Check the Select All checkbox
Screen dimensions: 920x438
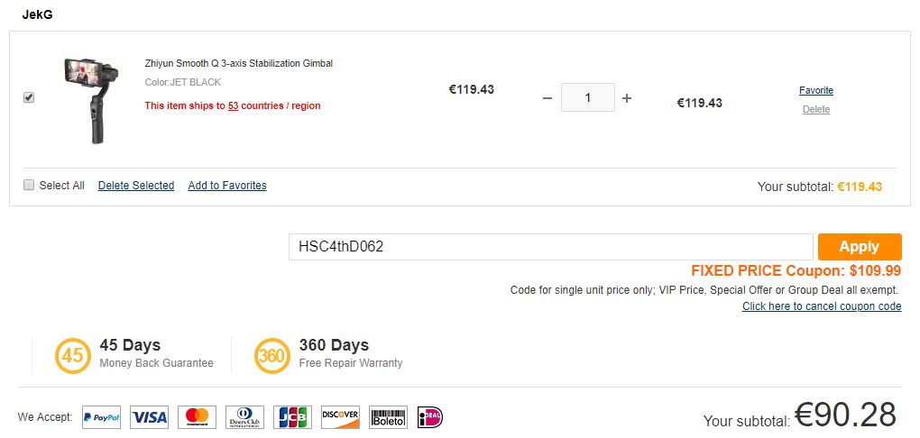coord(29,186)
